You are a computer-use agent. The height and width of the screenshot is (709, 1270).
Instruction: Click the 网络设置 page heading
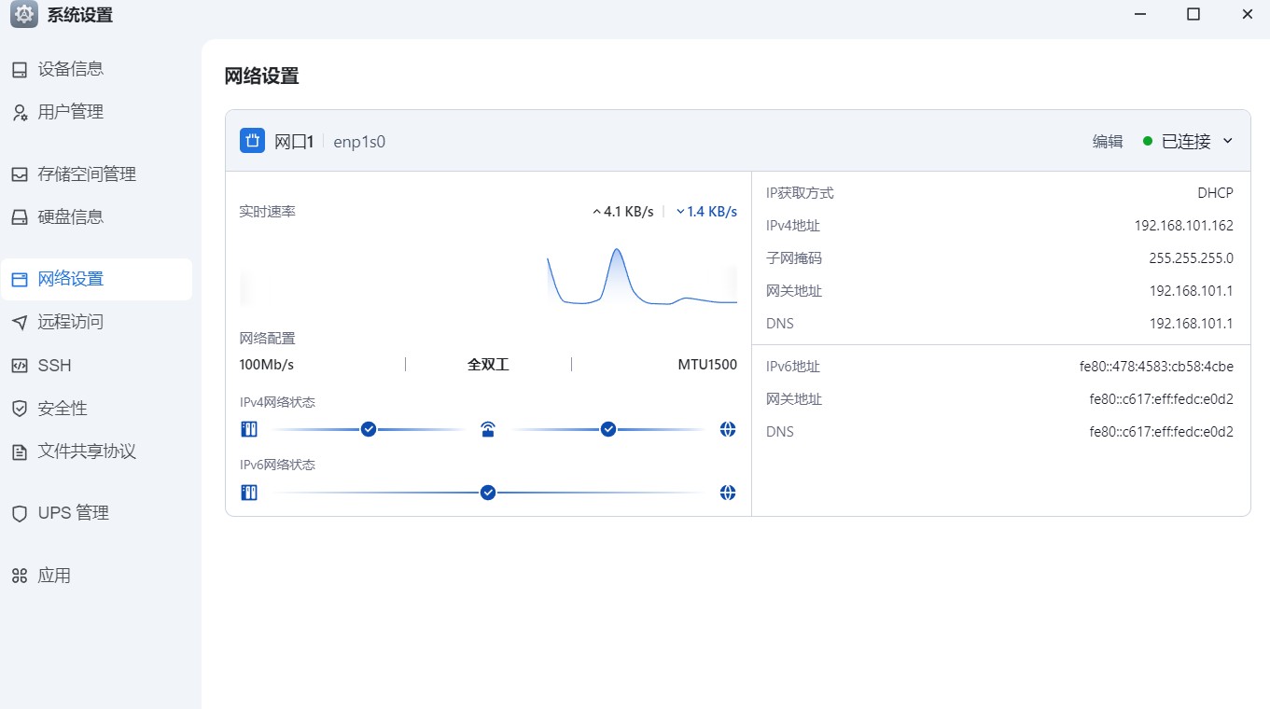(262, 76)
